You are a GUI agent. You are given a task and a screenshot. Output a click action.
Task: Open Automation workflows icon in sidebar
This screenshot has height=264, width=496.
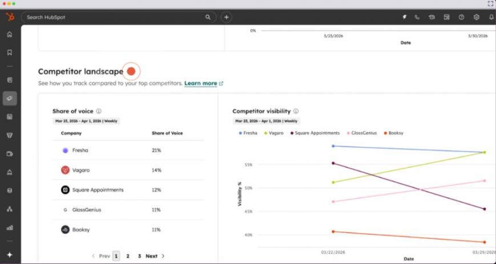pos(10,209)
